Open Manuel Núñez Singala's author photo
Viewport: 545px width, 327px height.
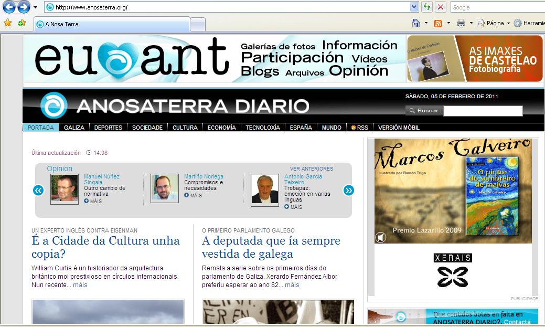tap(65, 188)
